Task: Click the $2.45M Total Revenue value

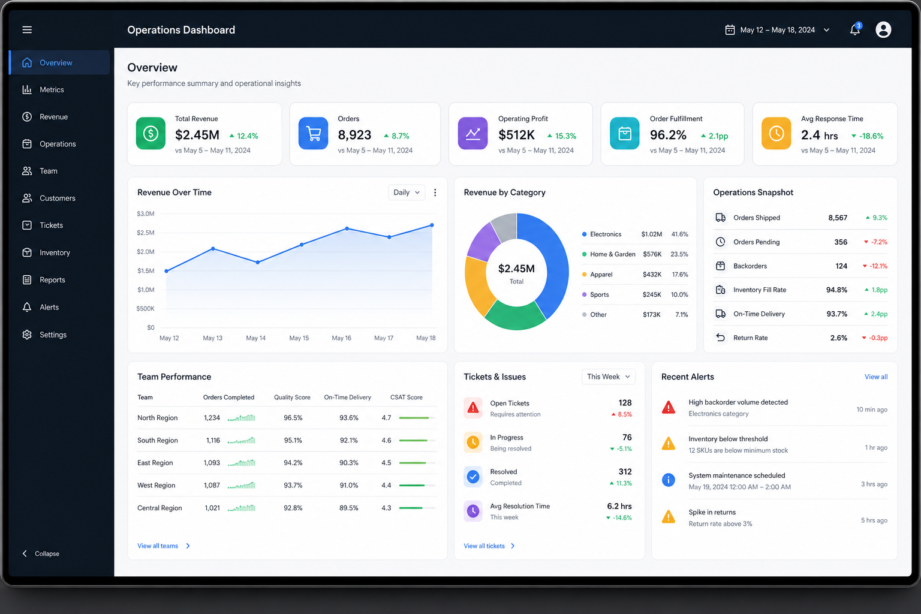Action: tap(197, 135)
